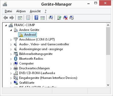
Task: Click the DVD/CD-ROM-Laufwerke drive icon
Action: [16, 73]
